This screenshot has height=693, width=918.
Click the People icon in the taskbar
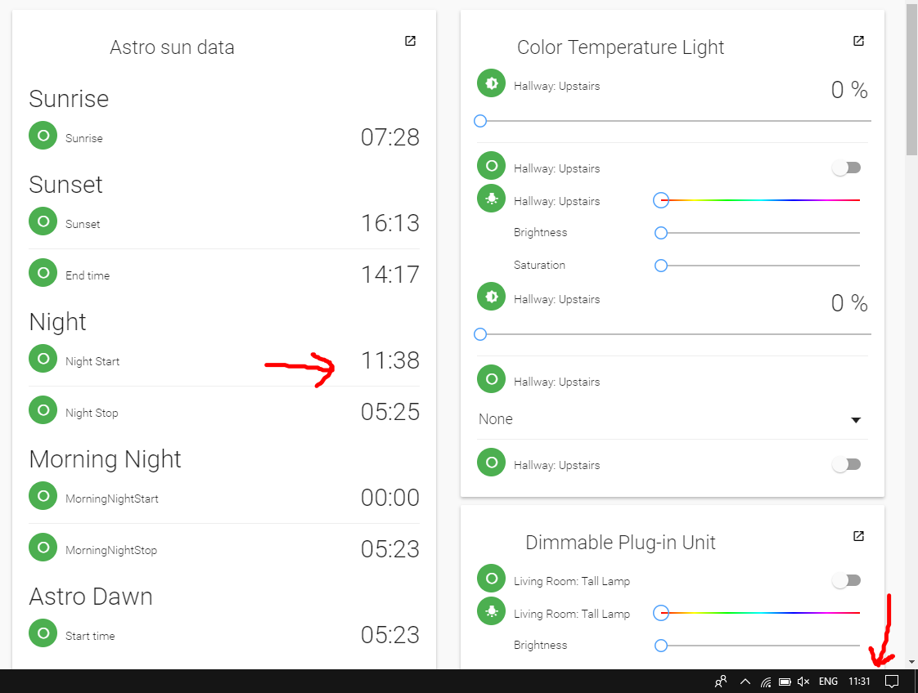coord(721,682)
